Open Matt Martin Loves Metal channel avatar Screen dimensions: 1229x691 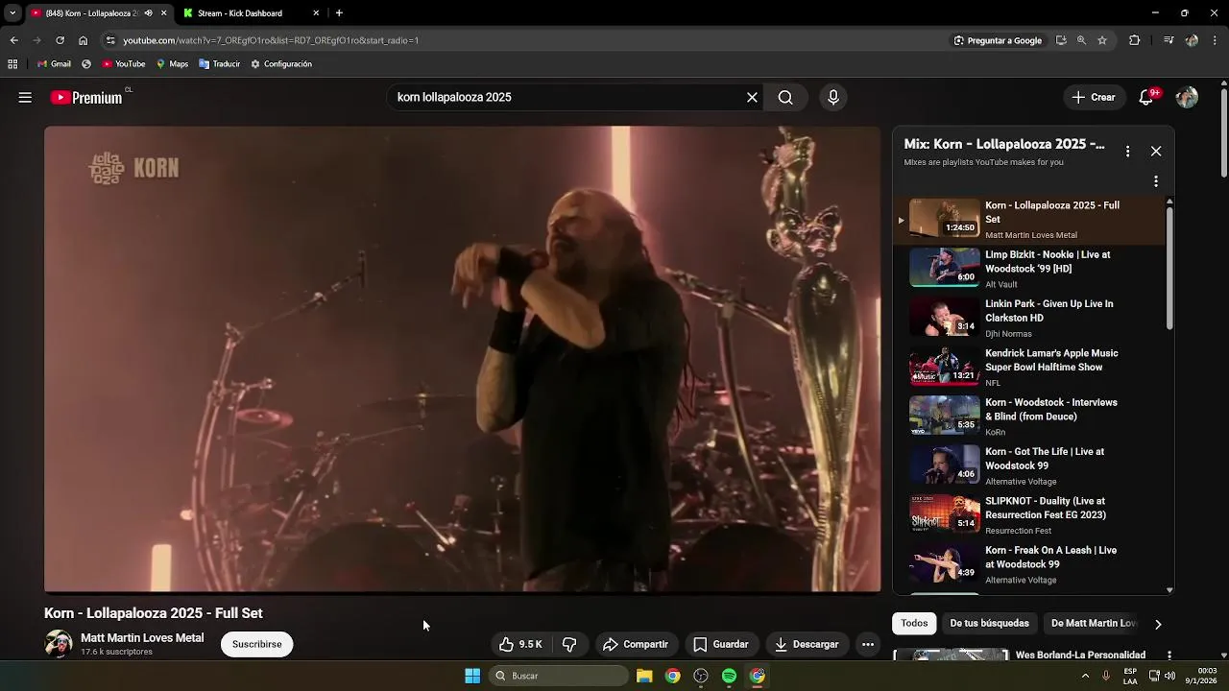click(59, 644)
